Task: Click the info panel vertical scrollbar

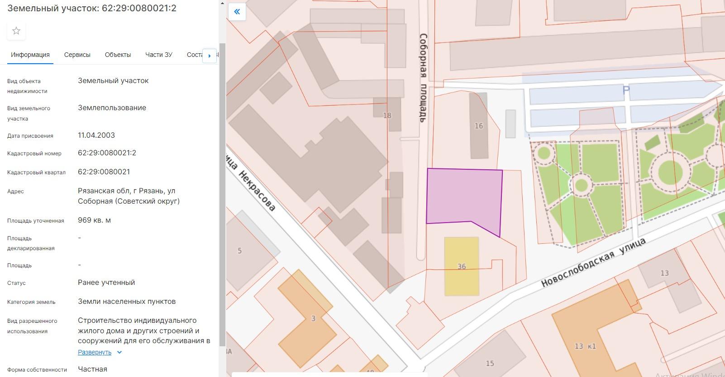Action: tap(222, 194)
